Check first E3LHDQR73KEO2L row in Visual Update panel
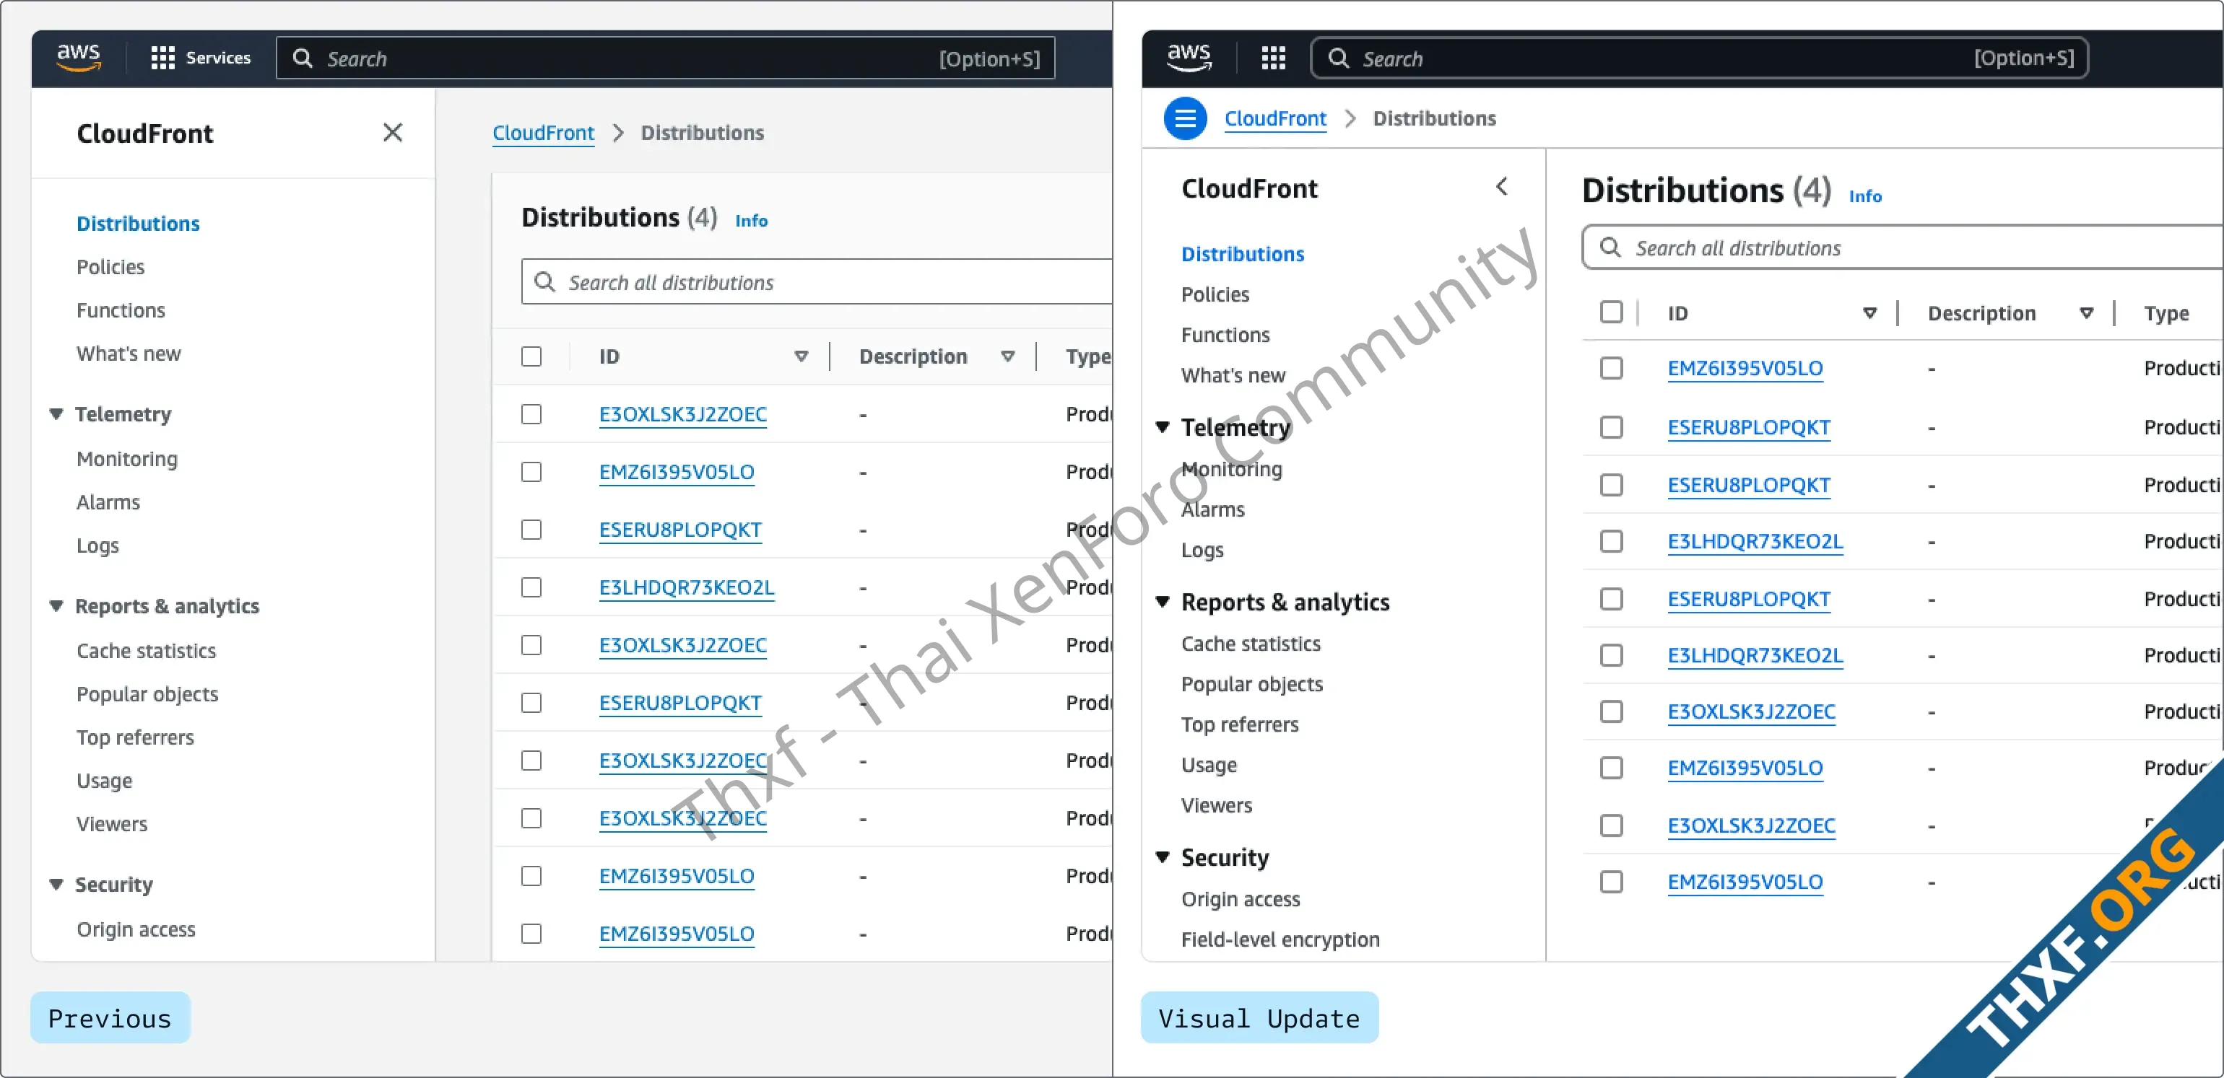The width and height of the screenshot is (2224, 1078). (x=1611, y=542)
